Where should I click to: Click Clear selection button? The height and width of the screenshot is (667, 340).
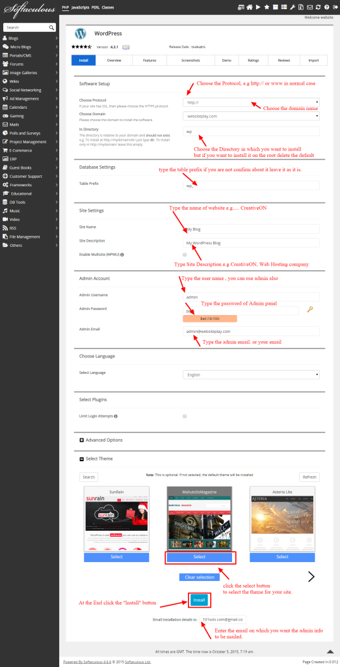(200, 577)
